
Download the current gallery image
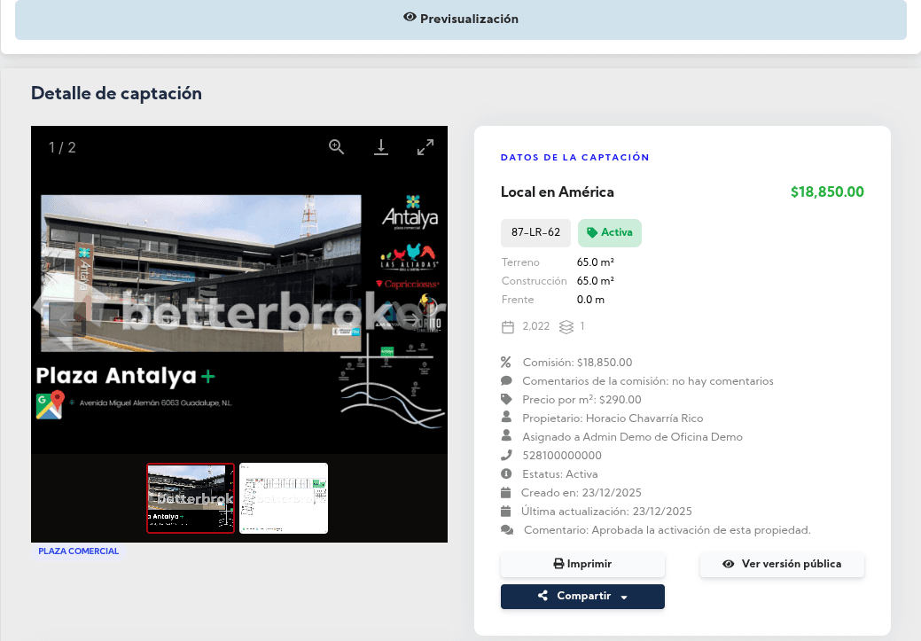pyautogui.click(x=381, y=147)
